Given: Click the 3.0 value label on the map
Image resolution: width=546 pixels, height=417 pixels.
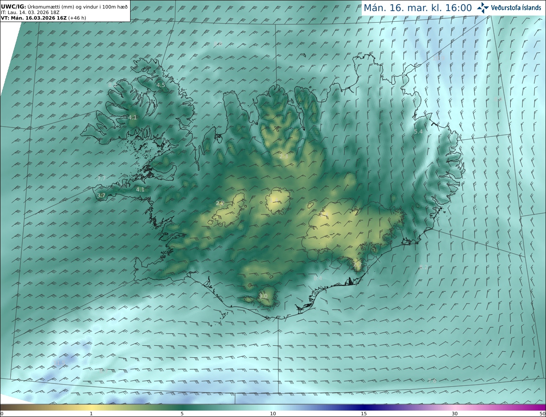Looking at the screenshot, I should coord(263,296).
